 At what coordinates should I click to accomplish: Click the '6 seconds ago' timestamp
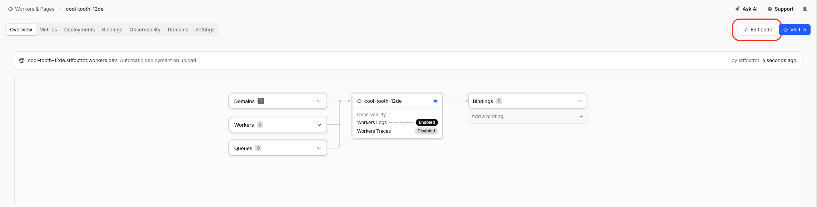point(779,60)
